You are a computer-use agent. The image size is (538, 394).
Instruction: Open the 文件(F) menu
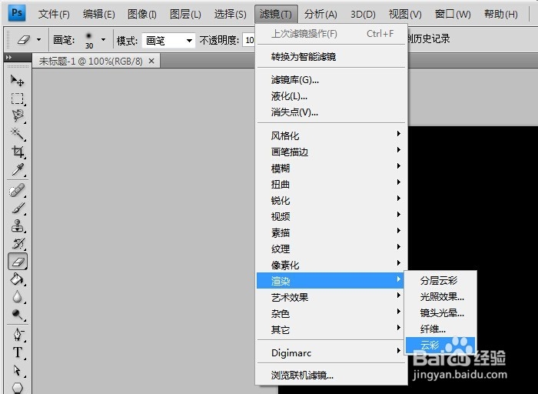[54, 14]
